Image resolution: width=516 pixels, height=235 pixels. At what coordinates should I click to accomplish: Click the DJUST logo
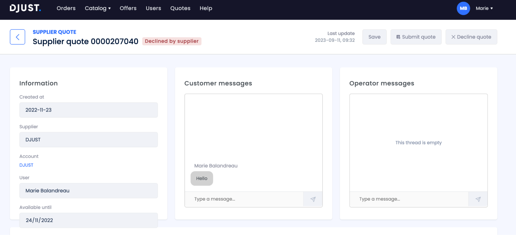(x=25, y=8)
